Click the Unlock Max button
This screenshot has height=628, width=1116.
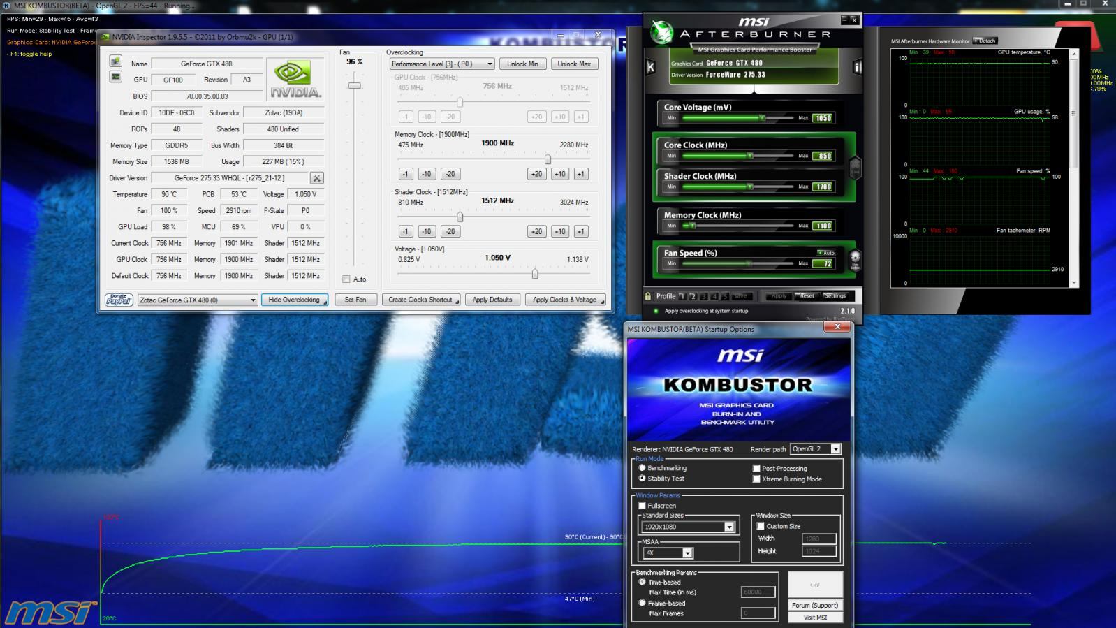574,64
